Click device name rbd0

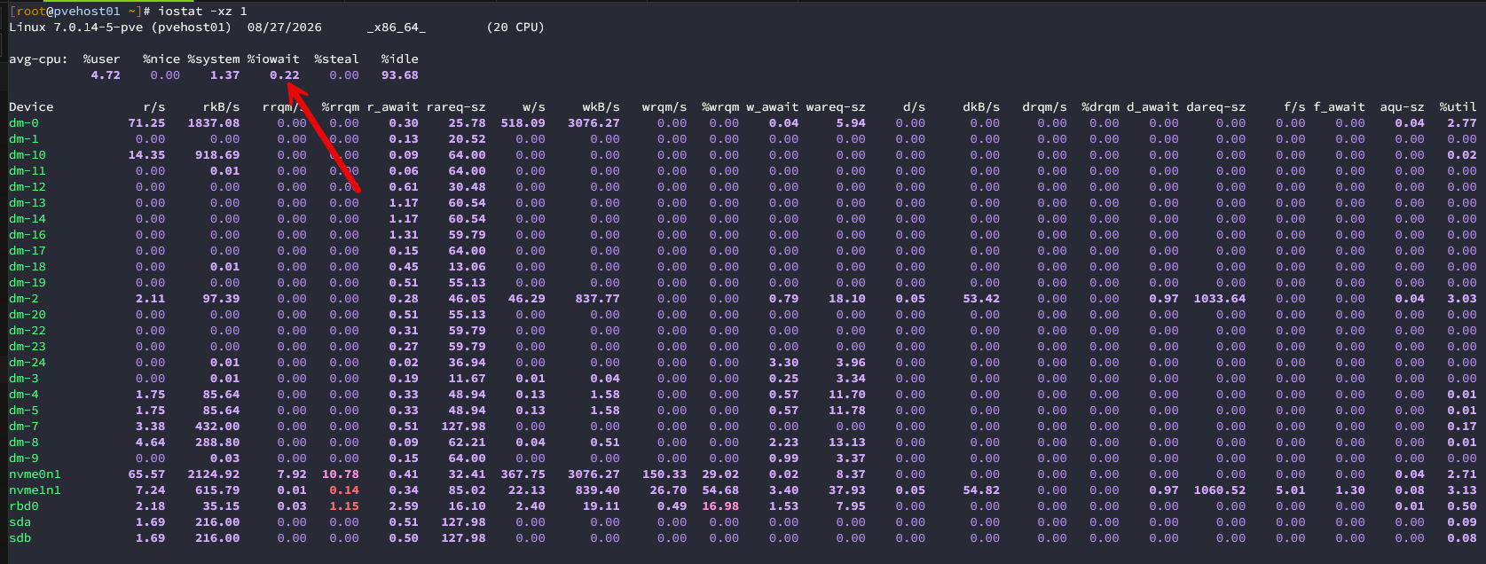point(24,506)
